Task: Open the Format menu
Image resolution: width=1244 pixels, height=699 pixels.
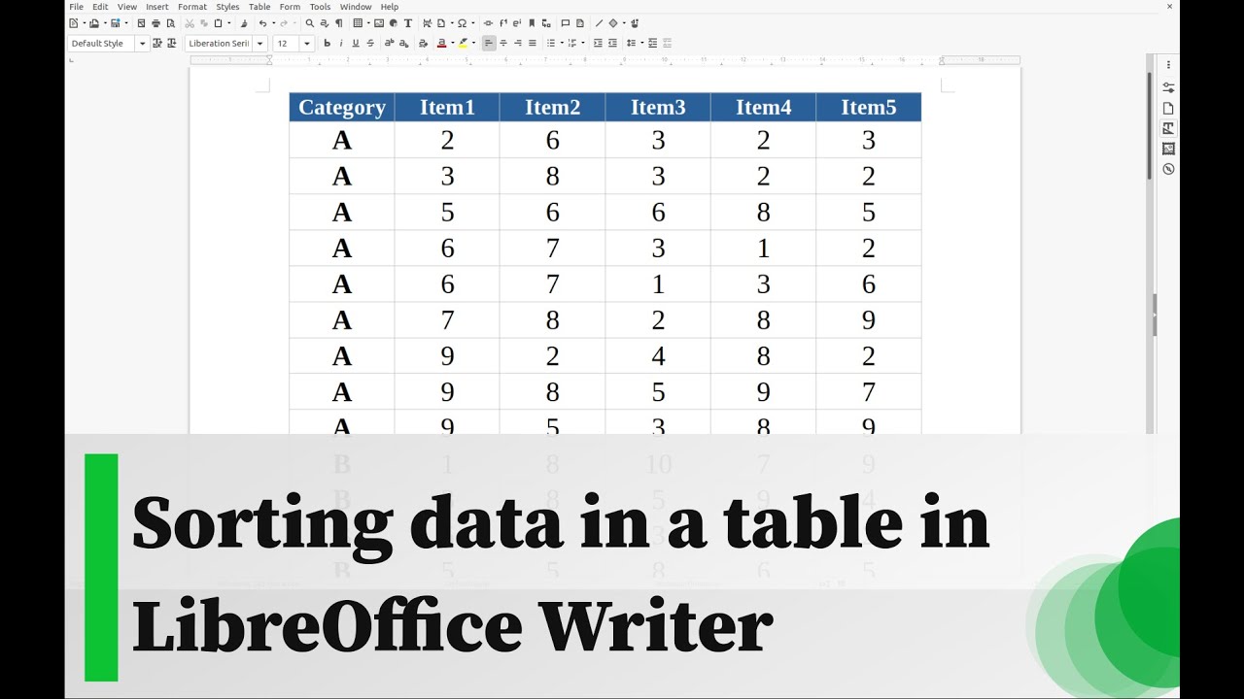Action: (191, 7)
